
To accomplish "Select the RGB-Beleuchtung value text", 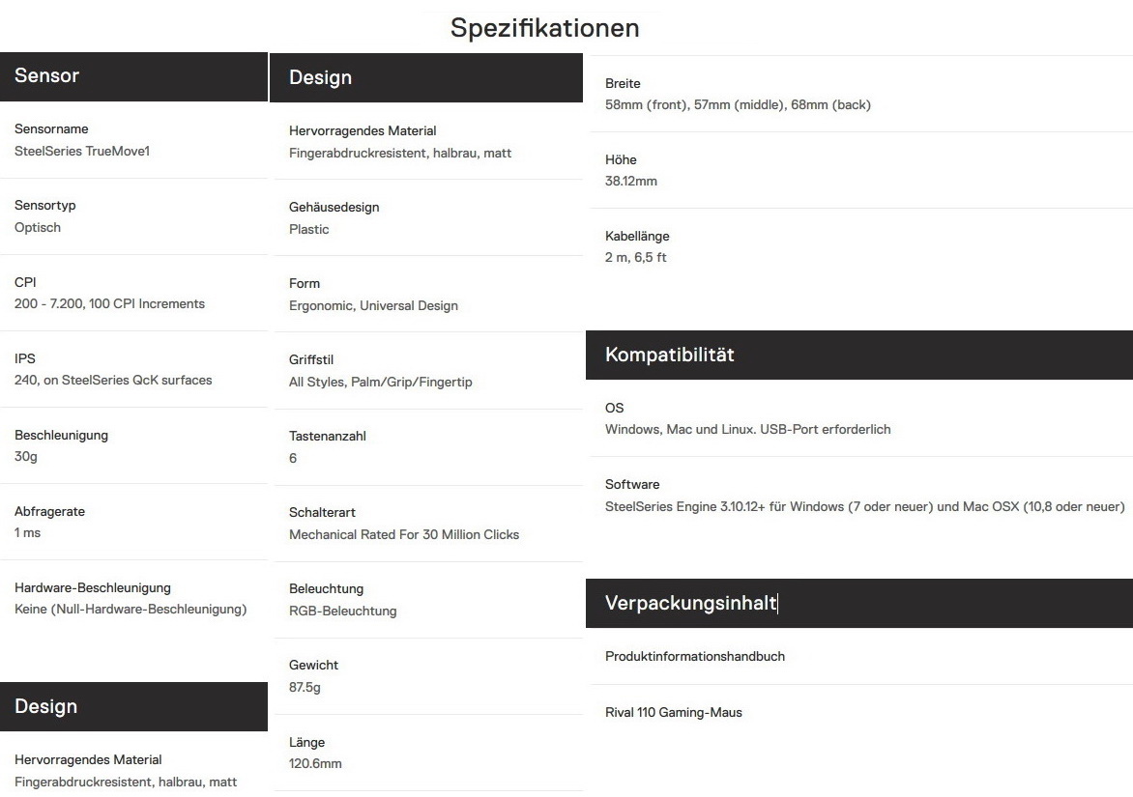I will point(342,611).
